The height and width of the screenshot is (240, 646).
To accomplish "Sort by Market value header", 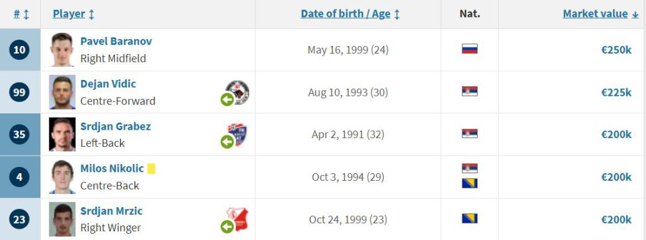I will pos(601,14).
